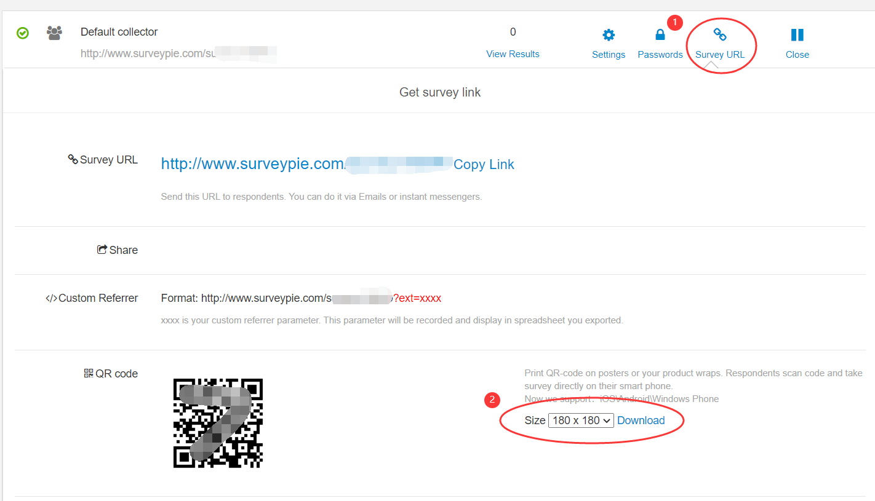Click the Share arrow icon
875x501 pixels.
coord(102,250)
